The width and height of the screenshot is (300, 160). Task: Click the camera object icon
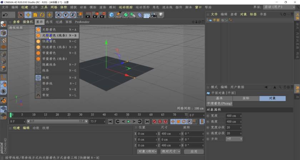click(154, 15)
